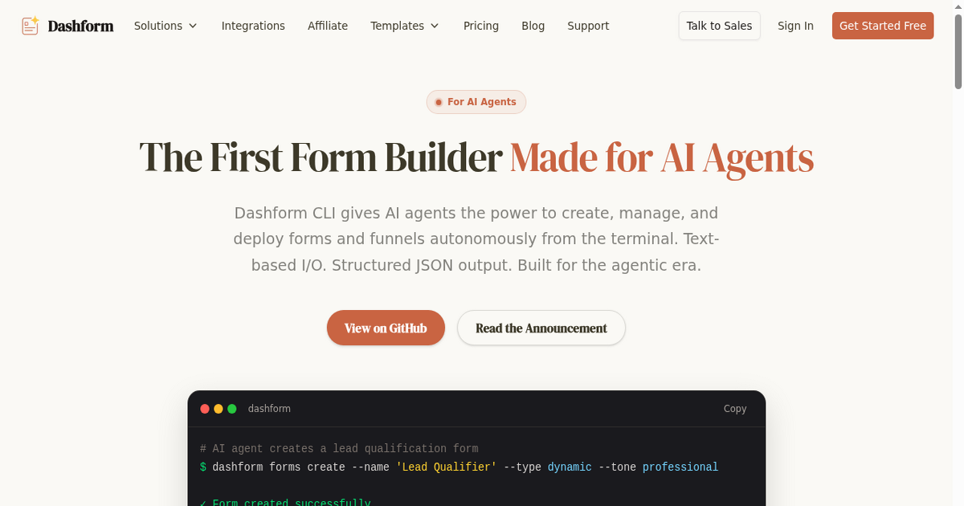Open the Support page

[x=588, y=26]
